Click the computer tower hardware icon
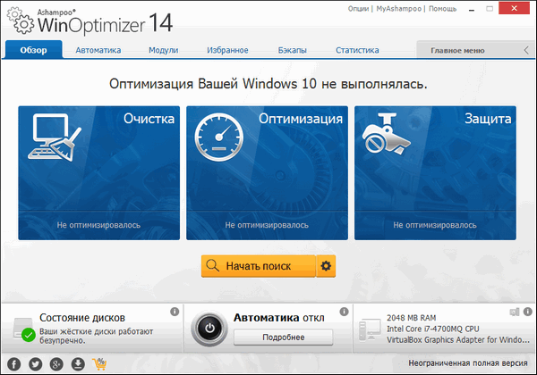 coord(370,329)
